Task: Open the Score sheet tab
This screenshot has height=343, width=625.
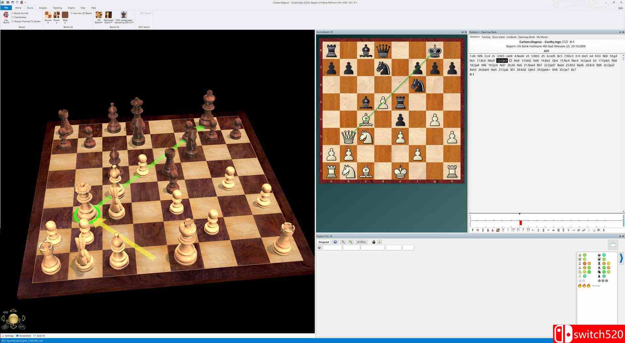Action: point(498,37)
